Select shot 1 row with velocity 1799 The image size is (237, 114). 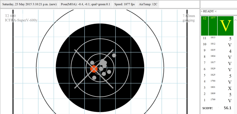(x=217, y=101)
